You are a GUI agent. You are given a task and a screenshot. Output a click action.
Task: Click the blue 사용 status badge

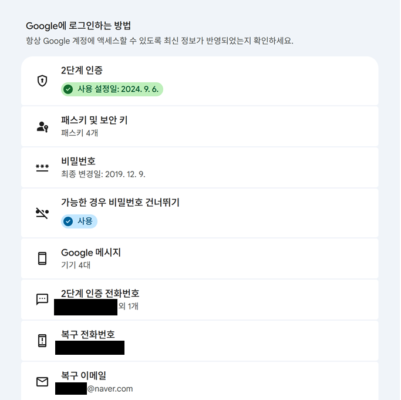pyautogui.click(x=79, y=221)
